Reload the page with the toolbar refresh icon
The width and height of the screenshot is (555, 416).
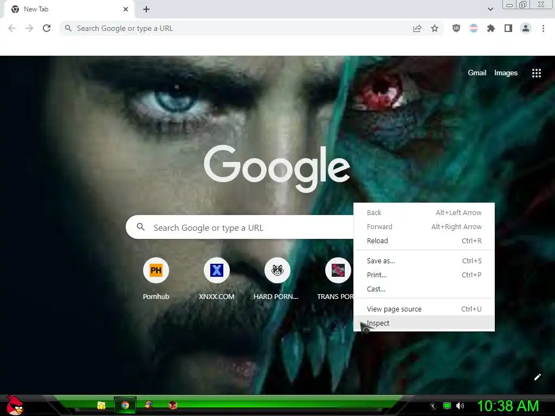click(47, 28)
